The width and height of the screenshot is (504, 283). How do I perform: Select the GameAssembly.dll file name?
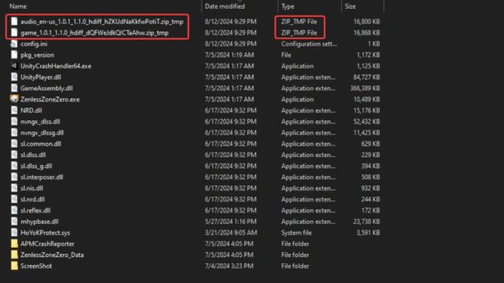46,88
